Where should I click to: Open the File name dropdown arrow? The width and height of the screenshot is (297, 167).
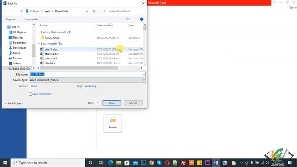(x=143, y=74)
